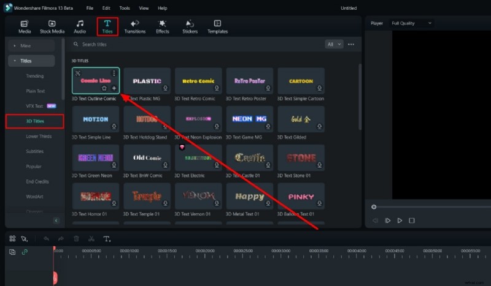Toggle the timeline auto-link chain icon
Screen dimensions: 491x286
25,252
